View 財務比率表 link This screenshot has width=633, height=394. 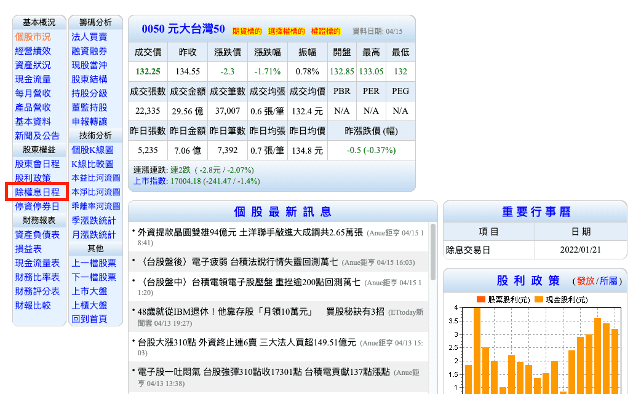pyautogui.click(x=37, y=277)
